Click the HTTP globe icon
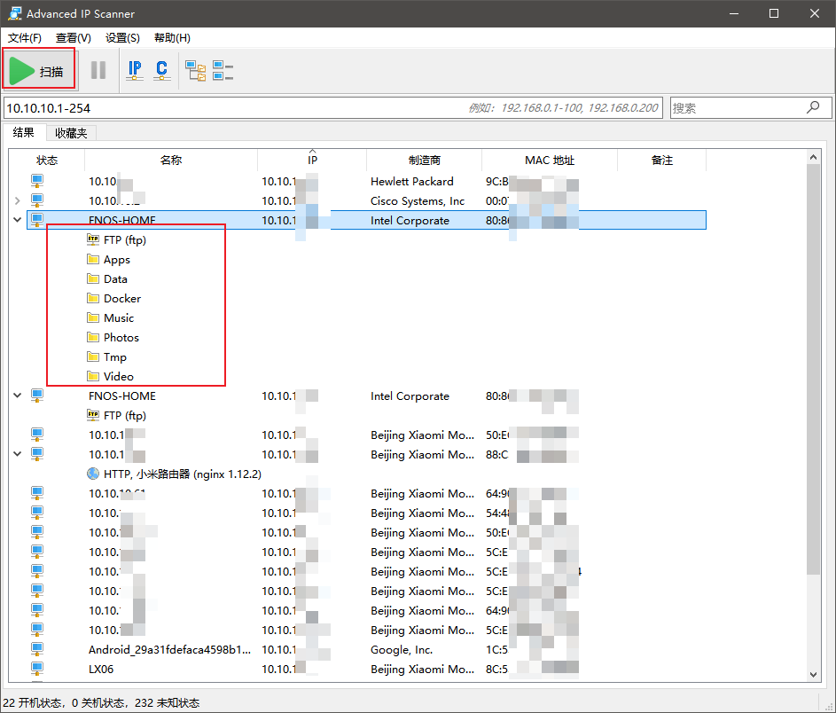836x713 pixels. pyautogui.click(x=93, y=474)
